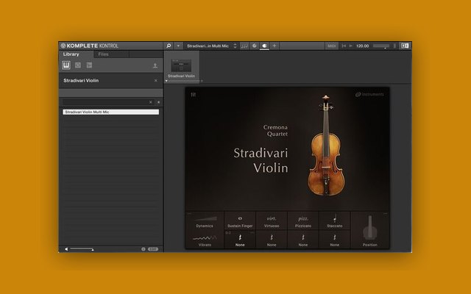Viewport: 471px width, 294px height.
Task: Click the restart transport icon
Action: point(344,46)
